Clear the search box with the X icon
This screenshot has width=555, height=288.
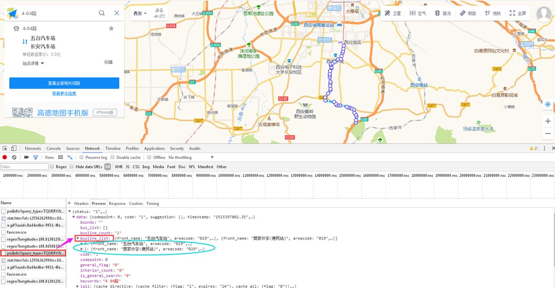click(x=117, y=13)
